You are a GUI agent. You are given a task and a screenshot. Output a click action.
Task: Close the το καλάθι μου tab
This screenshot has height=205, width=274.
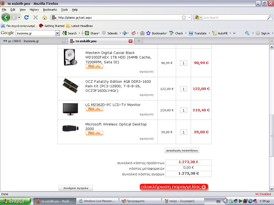(131, 41)
